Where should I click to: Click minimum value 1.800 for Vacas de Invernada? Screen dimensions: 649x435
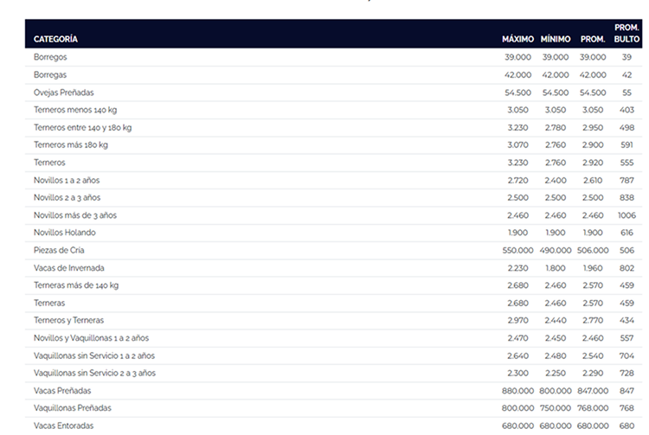click(x=556, y=268)
